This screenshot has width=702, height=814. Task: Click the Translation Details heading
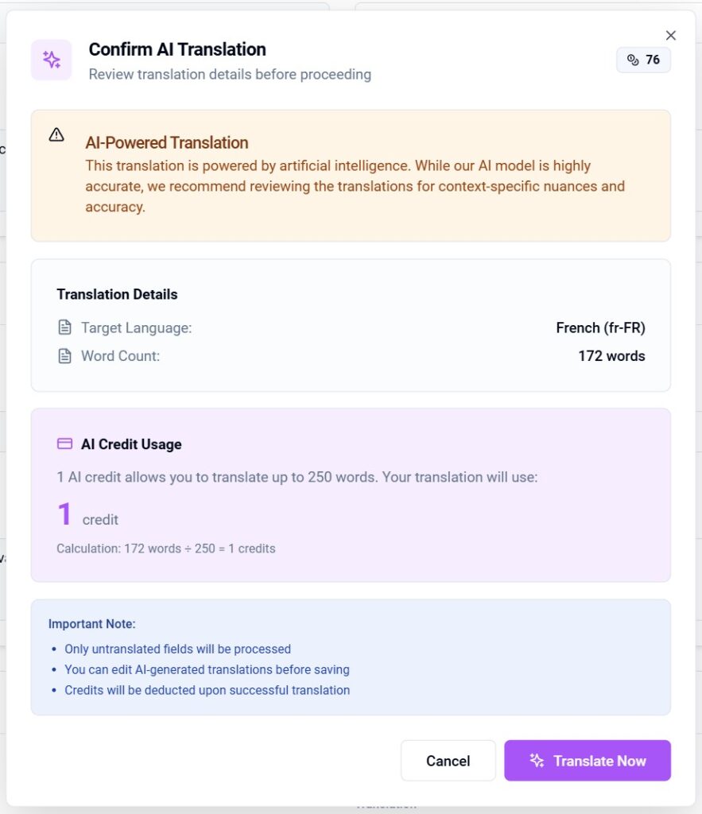(117, 294)
